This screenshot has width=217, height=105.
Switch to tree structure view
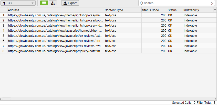pos(53,3)
